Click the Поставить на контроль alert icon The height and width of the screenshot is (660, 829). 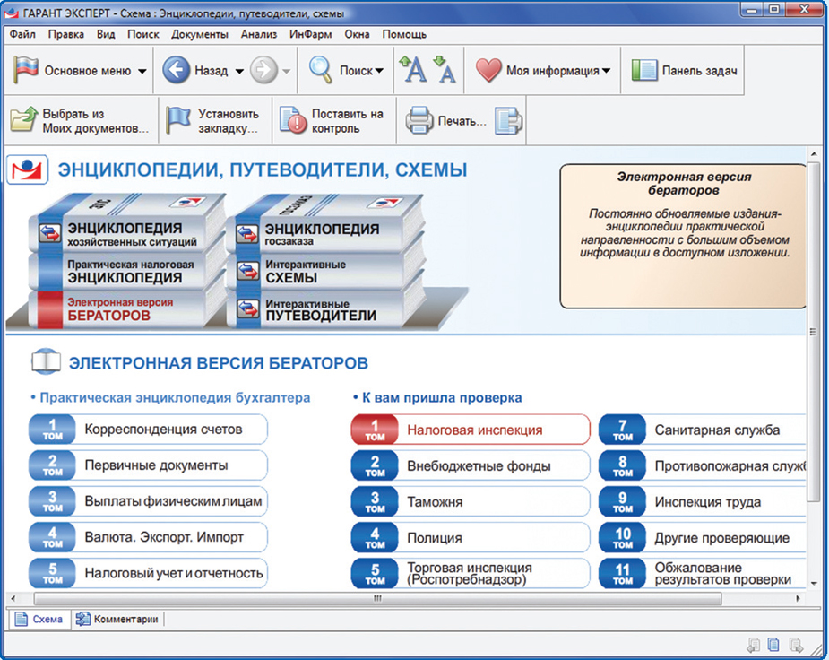[293, 121]
